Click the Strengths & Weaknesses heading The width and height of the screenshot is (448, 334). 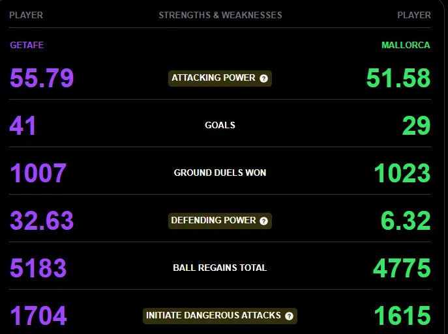220,15
